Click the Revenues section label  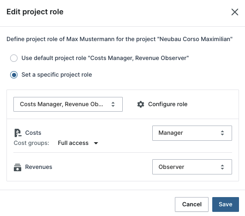[x=39, y=167]
